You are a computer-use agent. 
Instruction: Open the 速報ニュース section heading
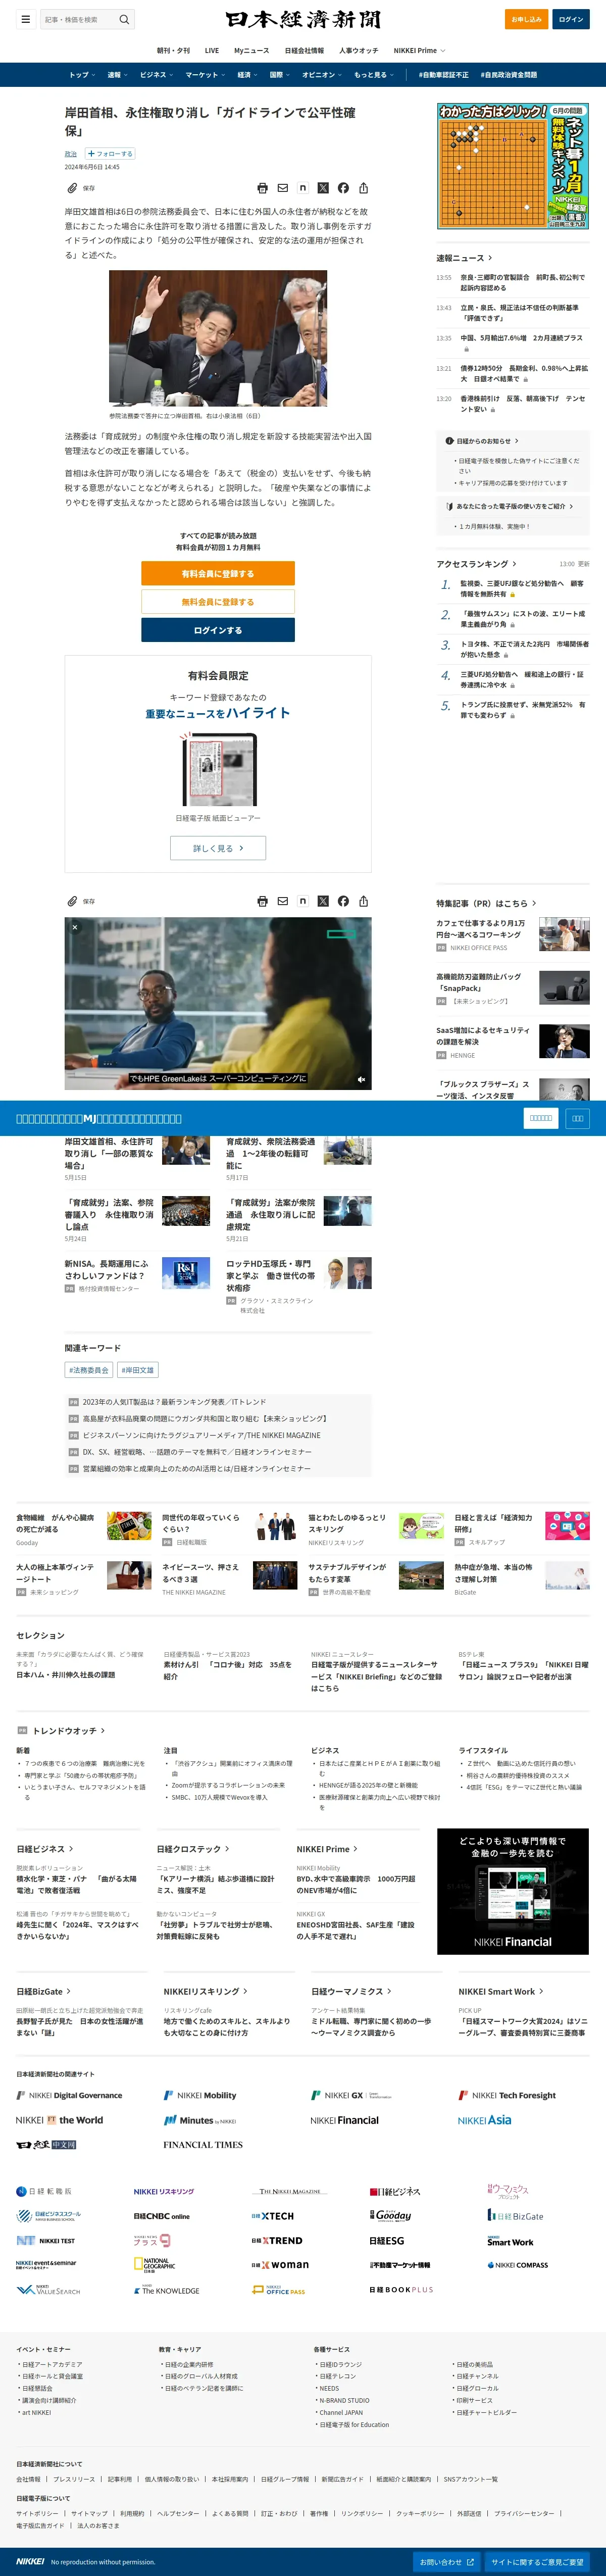(464, 258)
